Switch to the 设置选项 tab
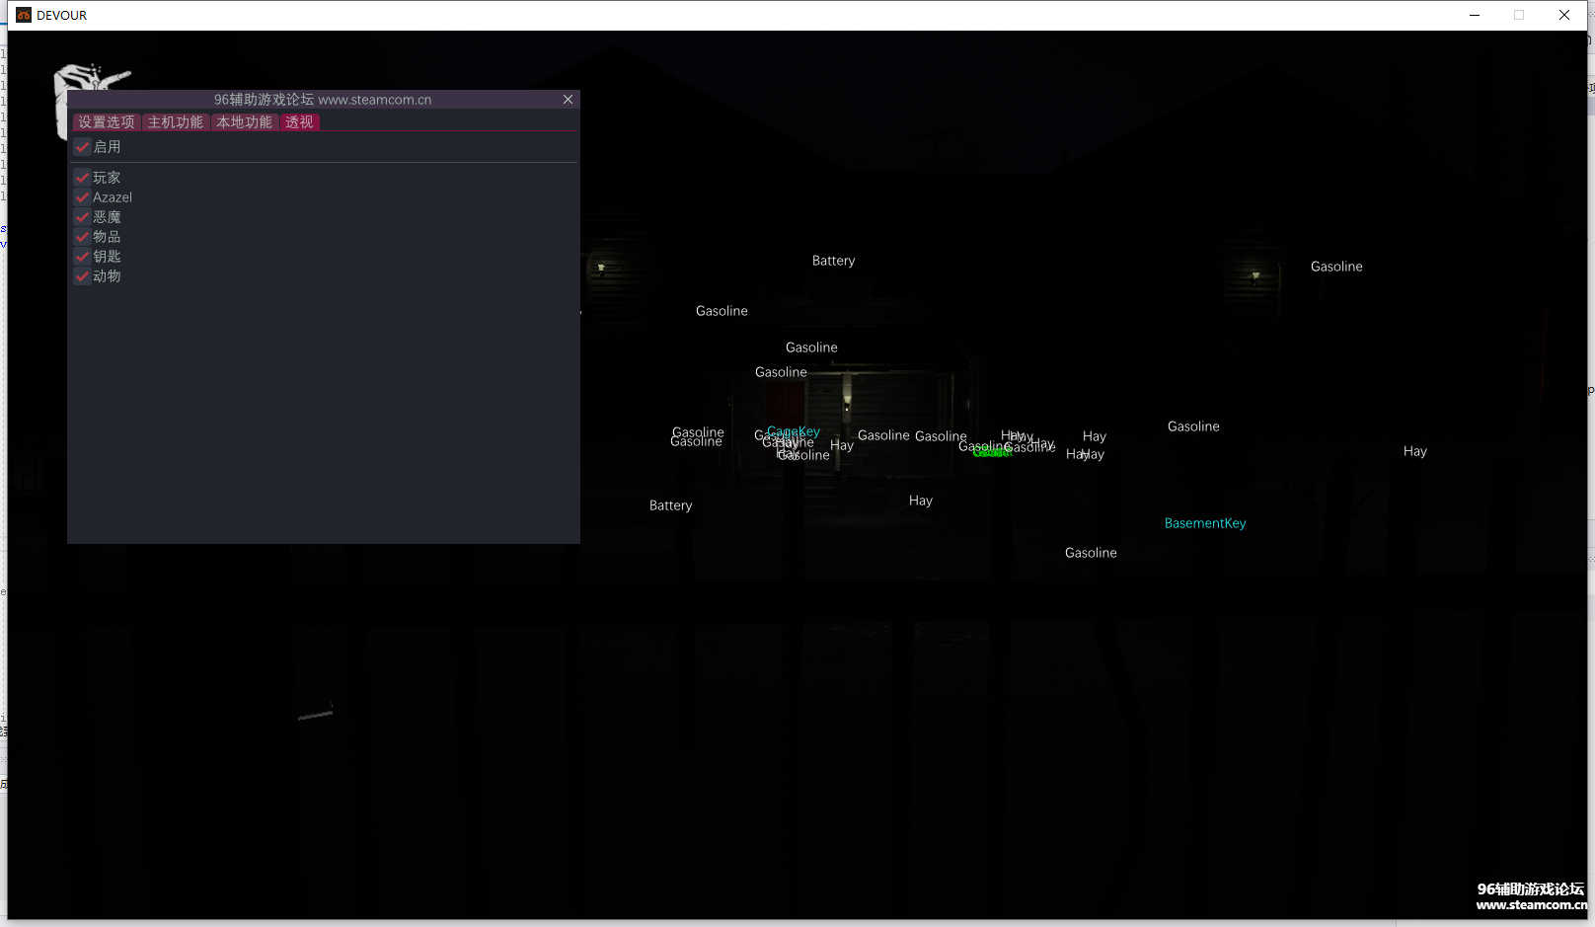Image resolution: width=1595 pixels, height=927 pixels. [x=107, y=122]
